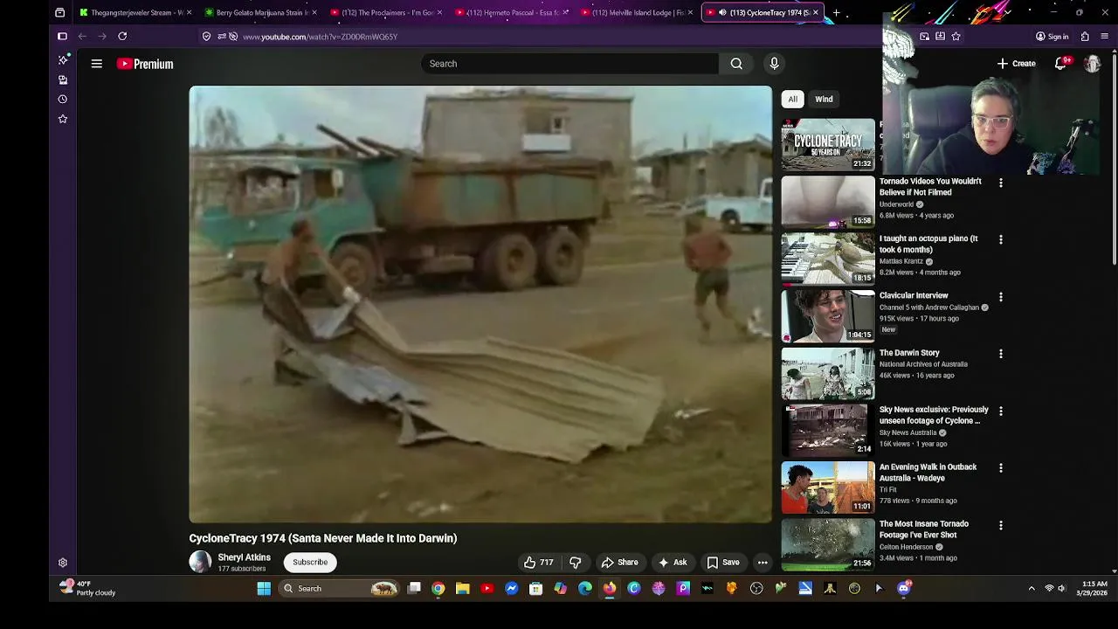Like the Cyclone Tracy video
This screenshot has height=629, width=1118.
(538, 563)
